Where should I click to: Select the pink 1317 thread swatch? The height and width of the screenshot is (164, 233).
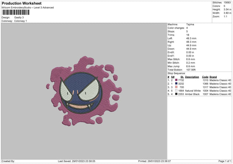176,87
